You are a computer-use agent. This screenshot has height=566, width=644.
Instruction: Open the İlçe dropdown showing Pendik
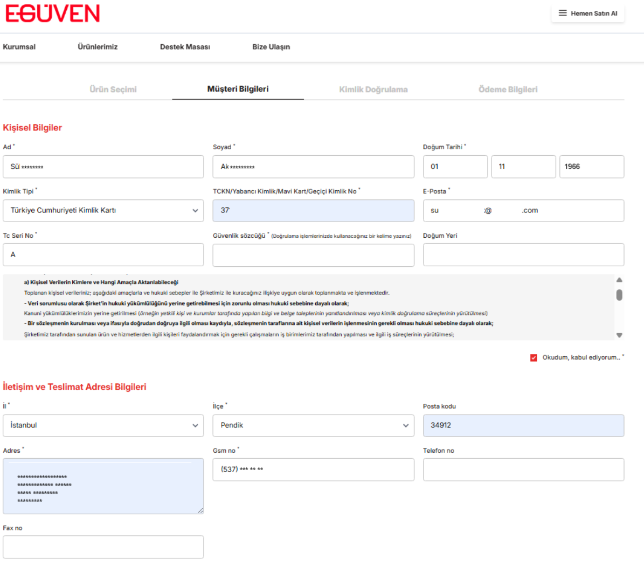pos(313,425)
